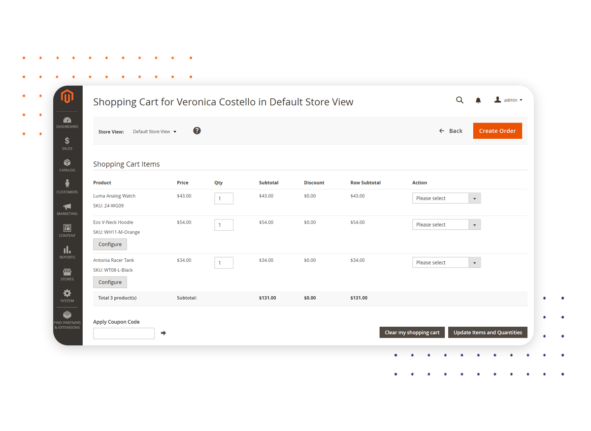Viewport: 591px width, 431px height.
Task: Open Action dropdown for Eos V-Neck Hoodie
Action: coord(446,224)
